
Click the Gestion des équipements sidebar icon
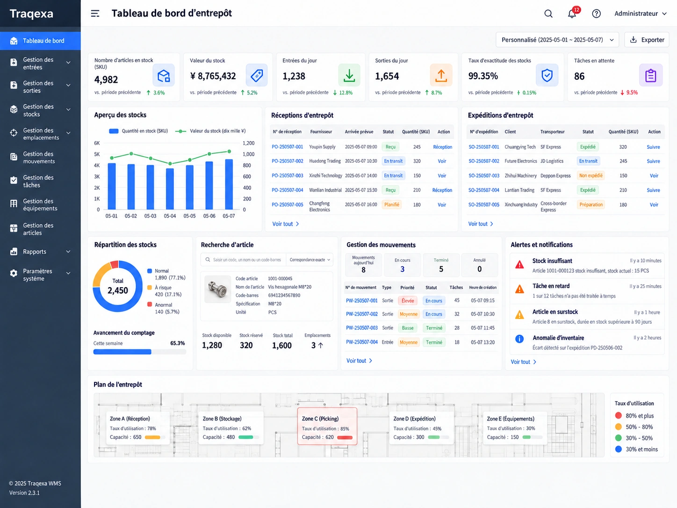[x=14, y=204]
